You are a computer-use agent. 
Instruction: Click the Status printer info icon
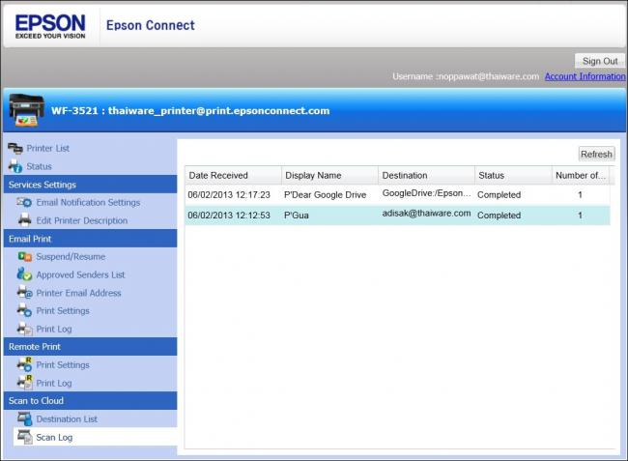[15, 166]
